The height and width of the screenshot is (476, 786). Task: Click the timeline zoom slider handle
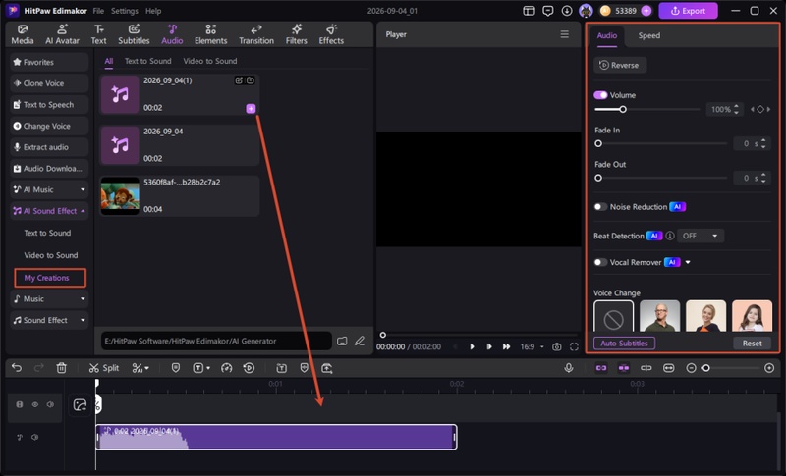click(x=705, y=368)
